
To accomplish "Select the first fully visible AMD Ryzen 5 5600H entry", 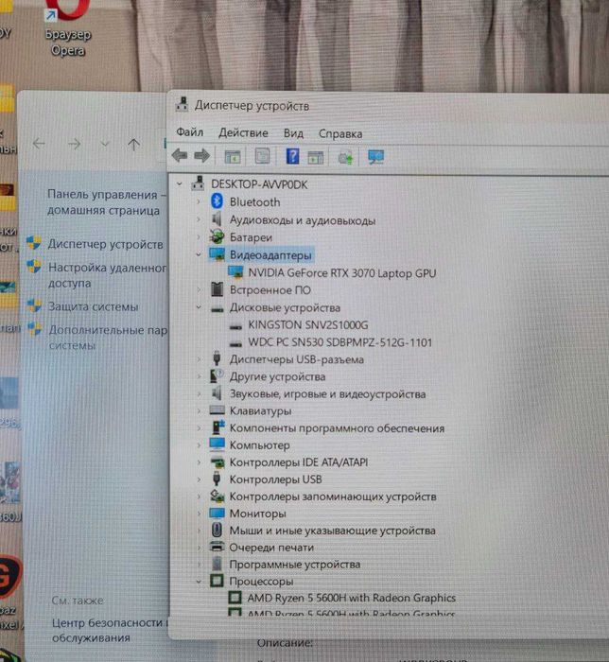I will click(351, 598).
